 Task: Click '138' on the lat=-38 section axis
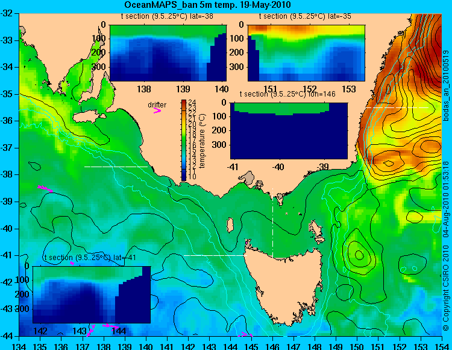tap(144, 89)
